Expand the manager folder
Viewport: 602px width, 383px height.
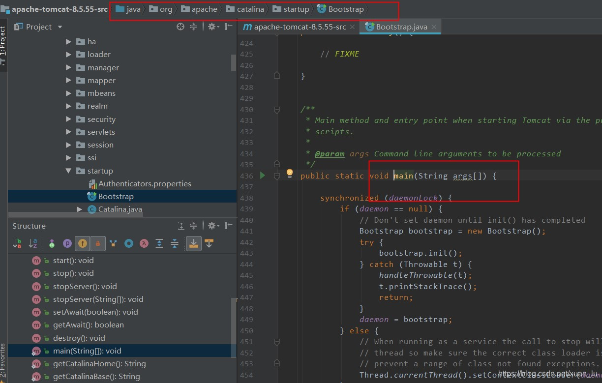(x=69, y=67)
